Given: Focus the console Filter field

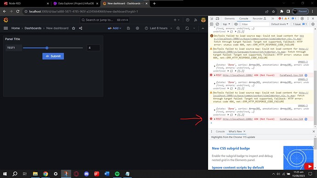Looking at the screenshot, I should tap(255, 24).
